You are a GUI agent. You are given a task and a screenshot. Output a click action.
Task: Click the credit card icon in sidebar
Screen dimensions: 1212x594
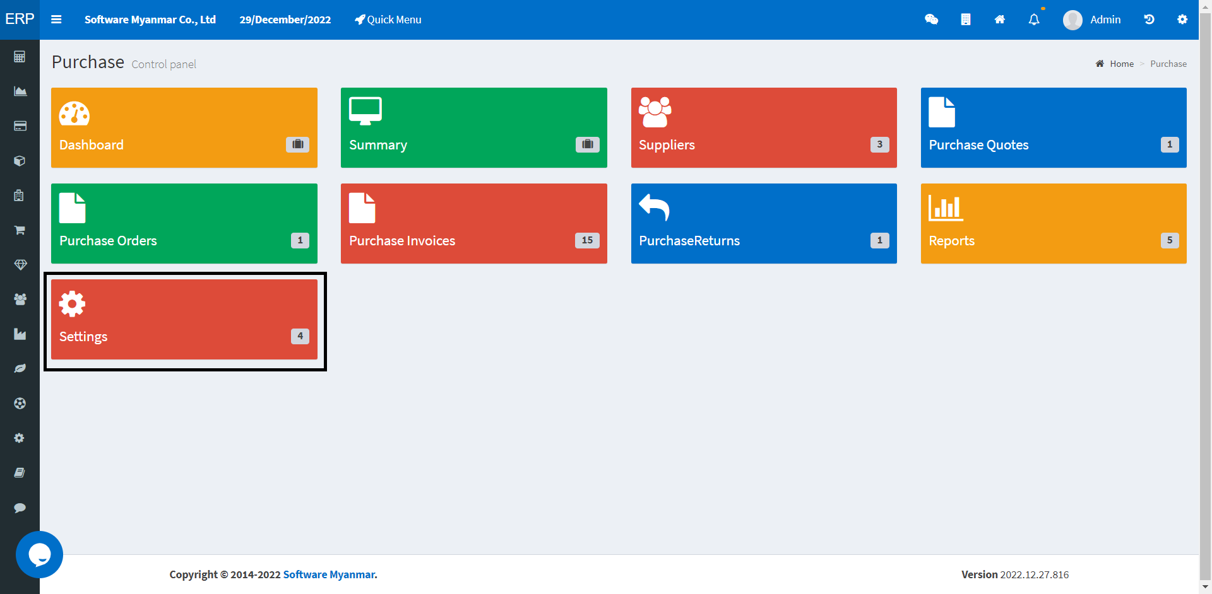pyautogui.click(x=20, y=126)
